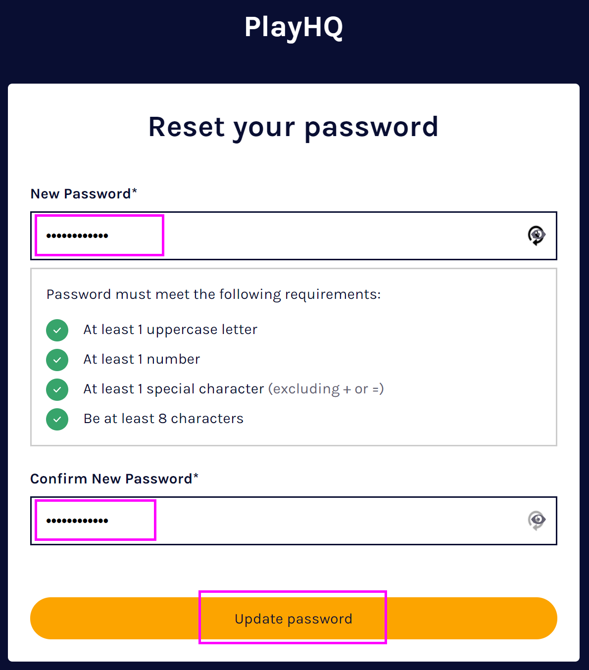Click the "(excluding + or =)" note
This screenshot has width=589, height=670.
[x=326, y=389]
